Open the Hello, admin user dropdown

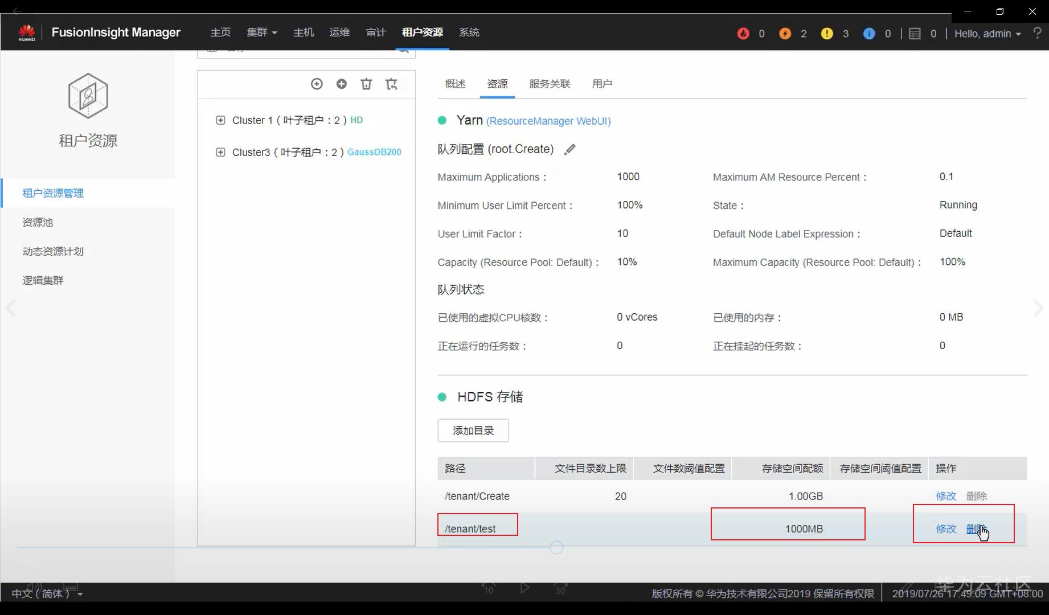pyautogui.click(x=987, y=34)
